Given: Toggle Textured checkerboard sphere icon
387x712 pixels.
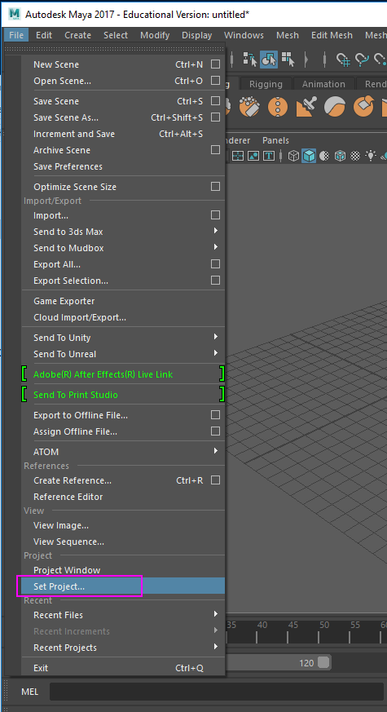Looking at the screenshot, I should tap(356, 156).
